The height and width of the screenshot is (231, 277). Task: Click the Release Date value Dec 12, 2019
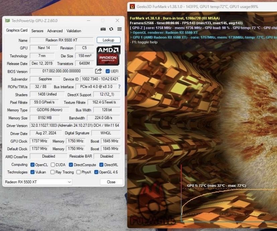(x=42, y=63)
